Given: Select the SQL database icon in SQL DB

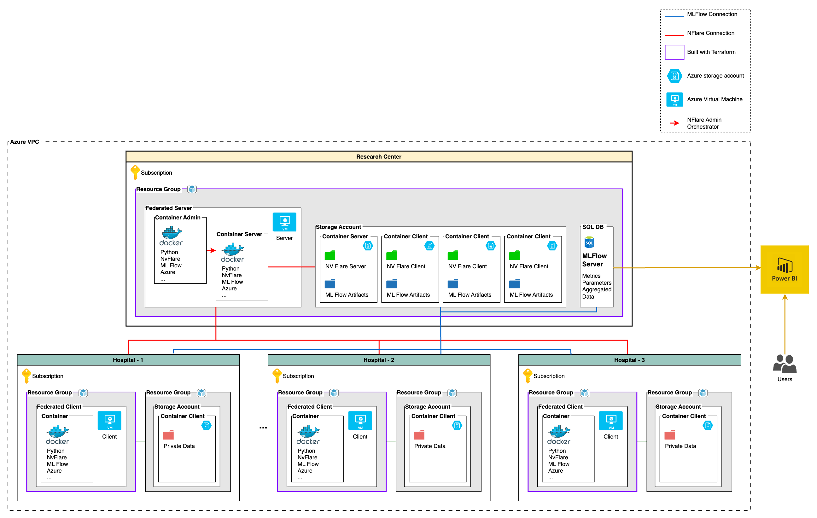Looking at the screenshot, I should (x=589, y=242).
